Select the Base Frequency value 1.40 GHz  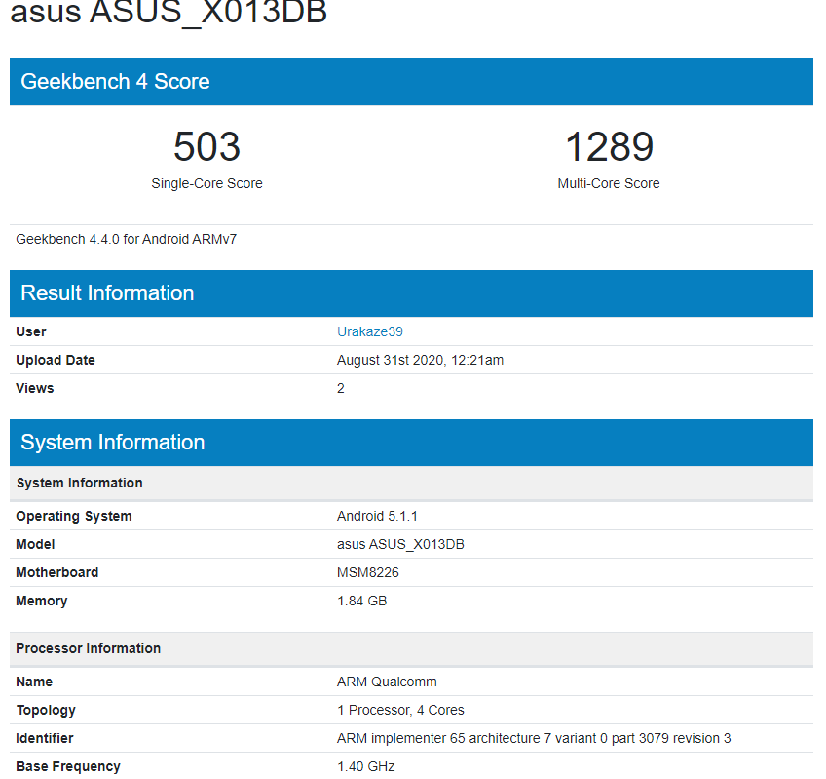coord(366,767)
